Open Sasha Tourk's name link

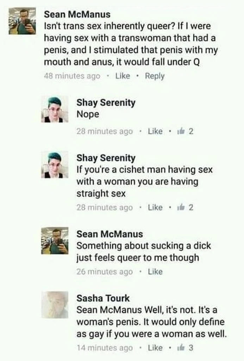(103, 298)
